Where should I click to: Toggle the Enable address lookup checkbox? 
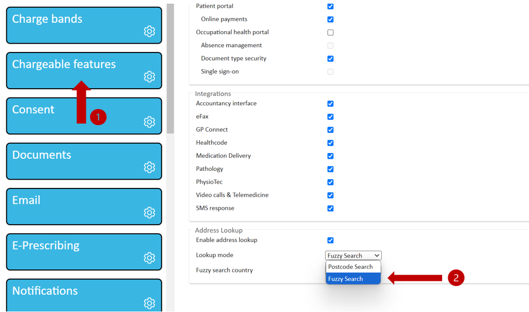[330, 240]
